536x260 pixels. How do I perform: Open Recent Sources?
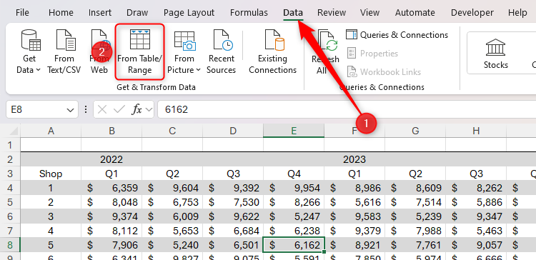tap(221, 51)
